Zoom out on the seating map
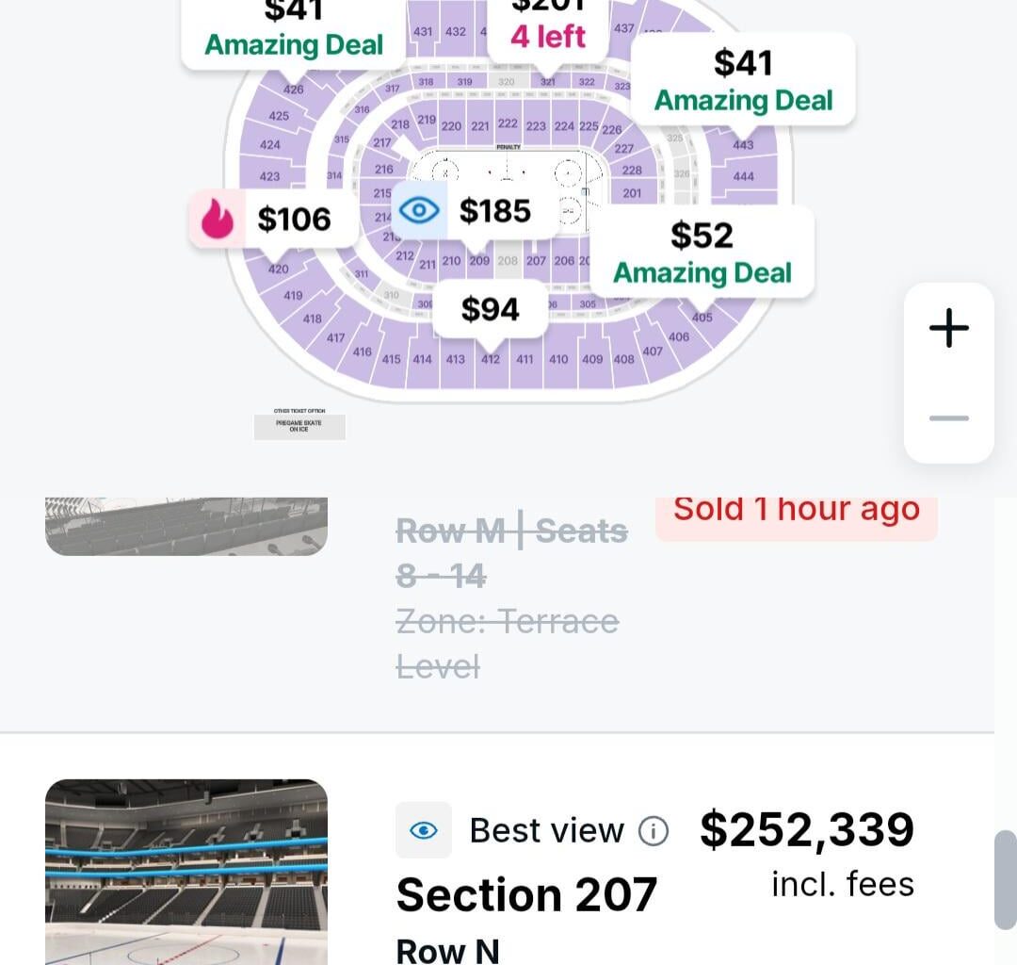1017x965 pixels. pos(947,417)
